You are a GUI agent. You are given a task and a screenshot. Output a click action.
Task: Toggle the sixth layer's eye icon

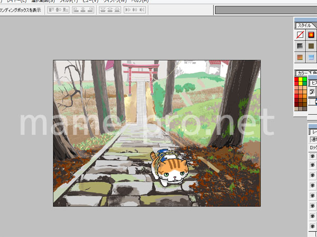click(x=313, y=206)
